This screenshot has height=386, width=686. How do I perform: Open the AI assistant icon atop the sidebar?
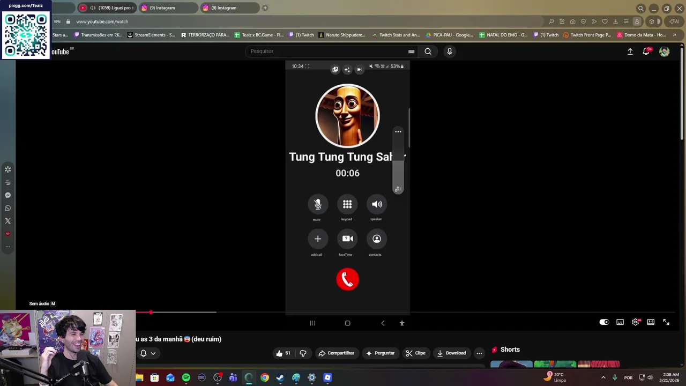[8, 169]
